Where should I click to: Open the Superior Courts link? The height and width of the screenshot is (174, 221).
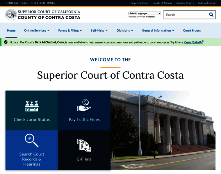pyautogui.click(x=185, y=3)
